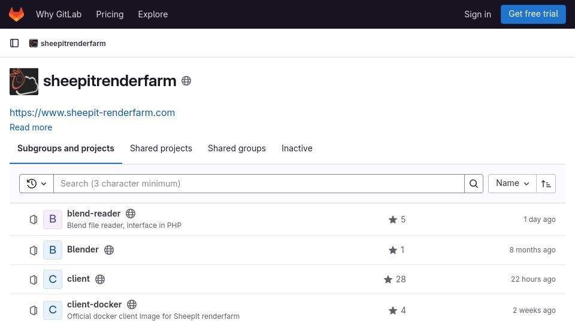The height and width of the screenshot is (323, 575).
Task: Click star icon for Blender project
Action: point(393,250)
